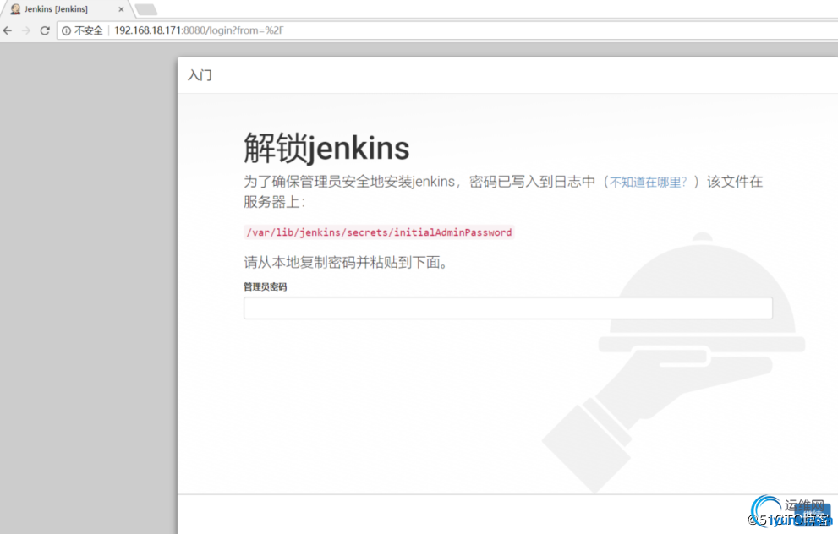Click the 不安全 security label
838x534 pixels.
click(x=88, y=31)
